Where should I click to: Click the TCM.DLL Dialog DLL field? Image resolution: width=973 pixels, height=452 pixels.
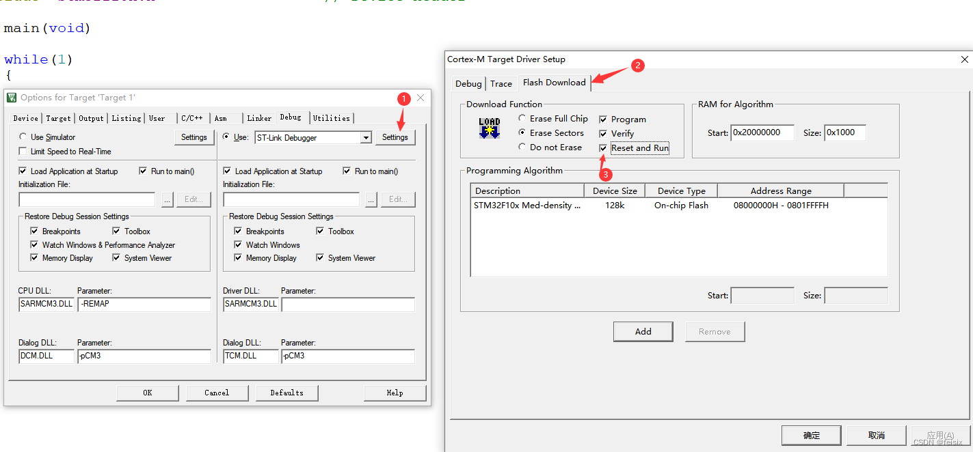(251, 356)
